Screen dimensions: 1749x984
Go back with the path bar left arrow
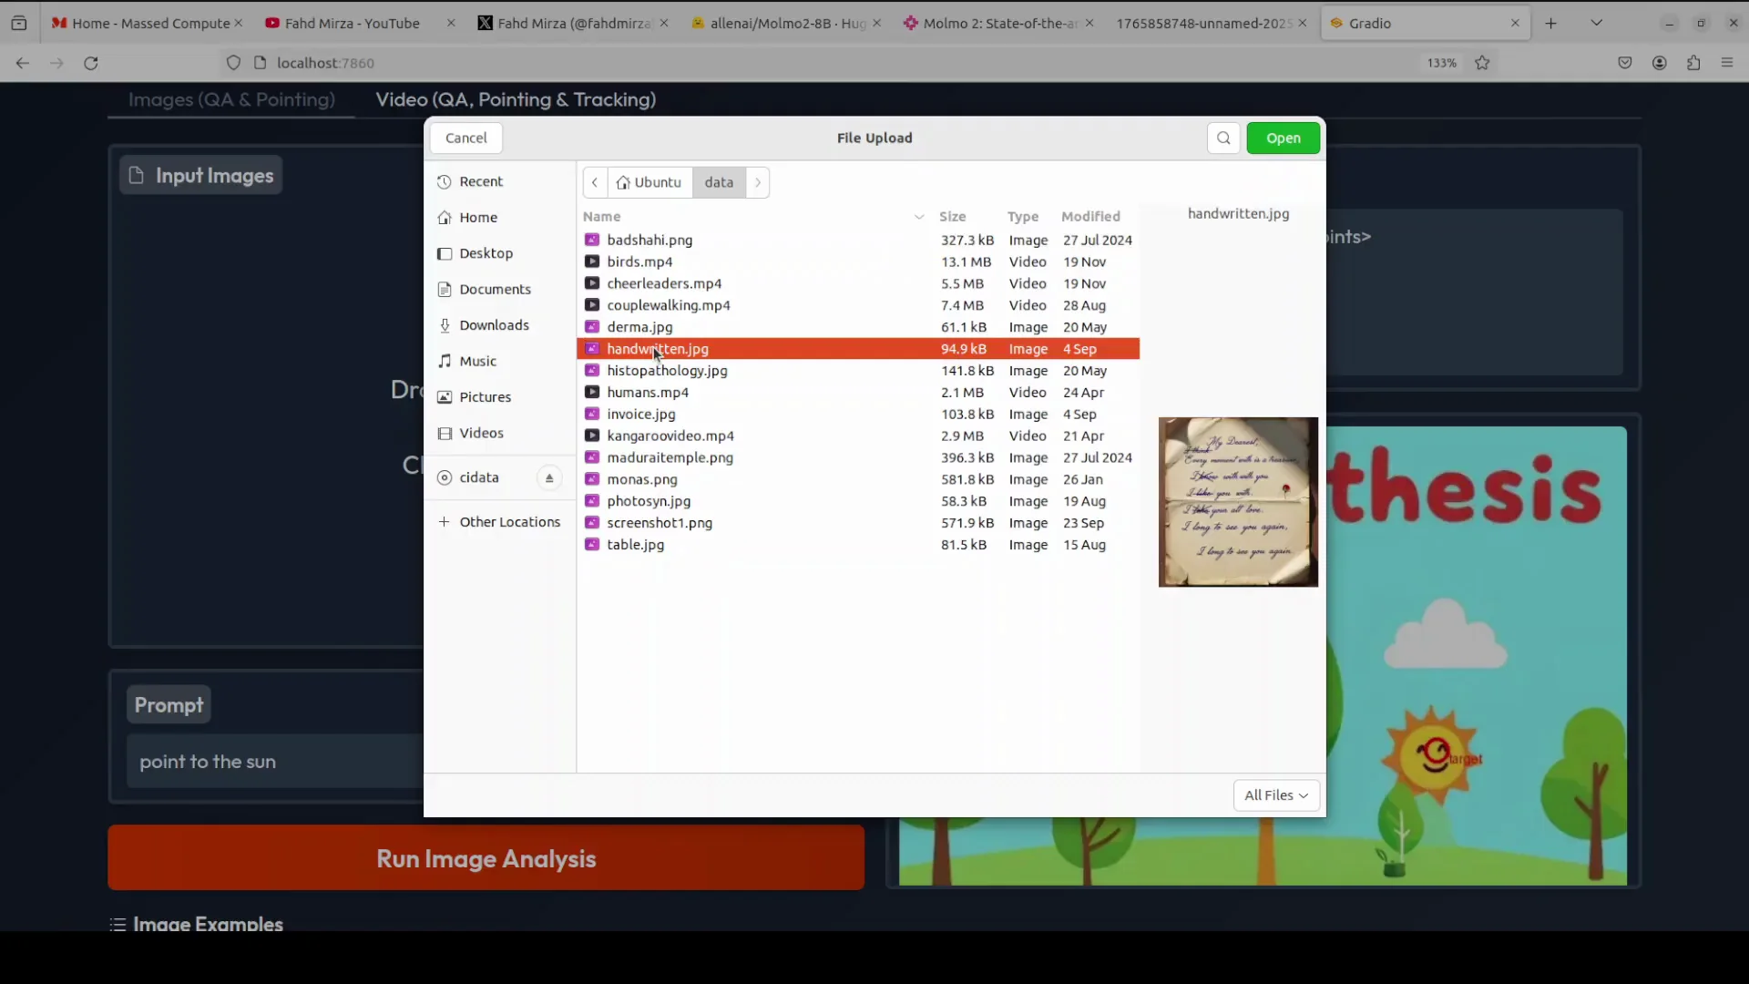(x=595, y=182)
